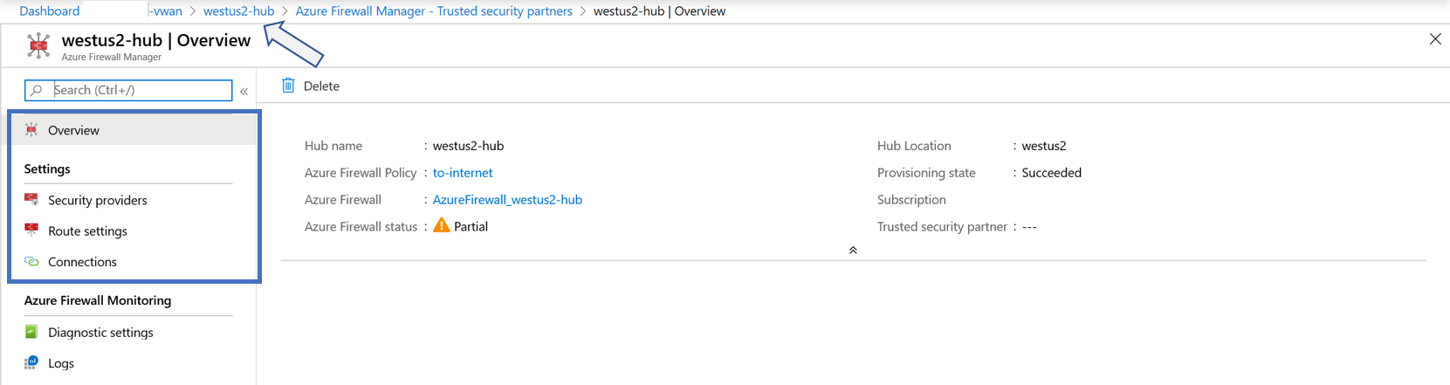Click the Security providers icon

pos(31,200)
